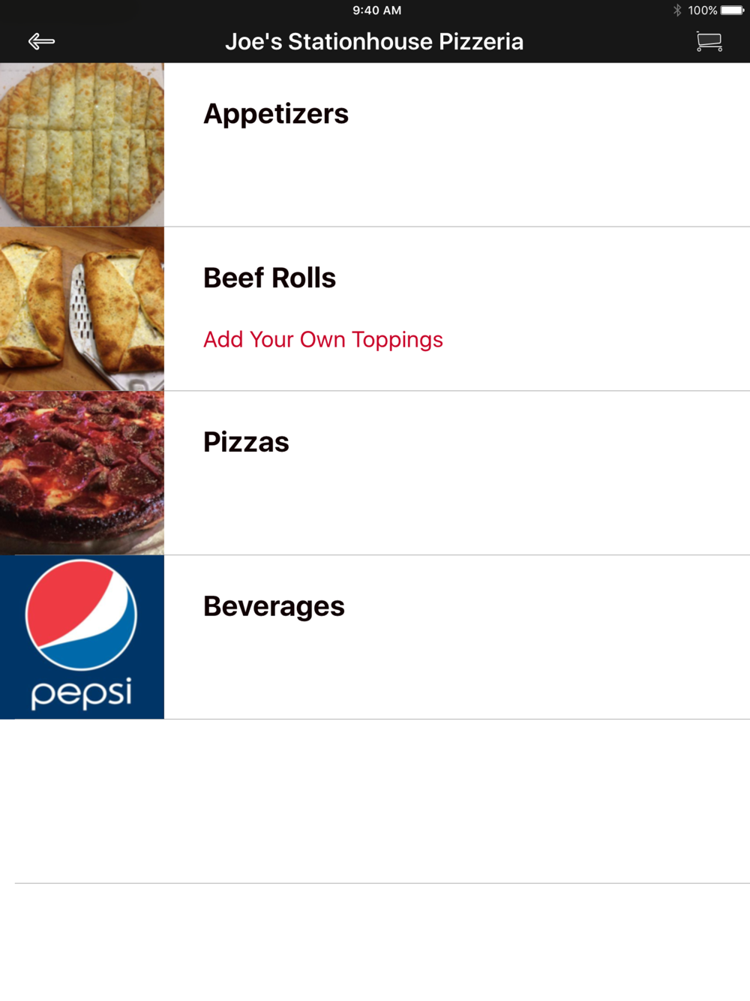Select the Beef Rolls category
The width and height of the screenshot is (750, 1001).
click(269, 278)
